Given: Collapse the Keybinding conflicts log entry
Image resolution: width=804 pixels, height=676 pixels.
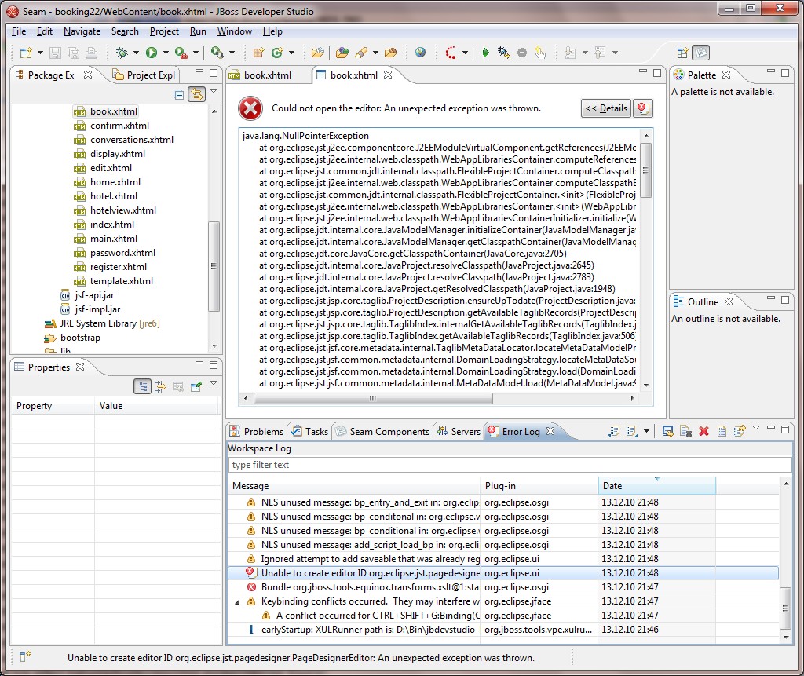Looking at the screenshot, I should [239, 601].
